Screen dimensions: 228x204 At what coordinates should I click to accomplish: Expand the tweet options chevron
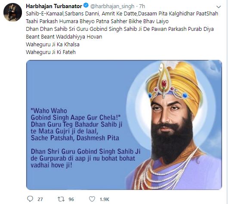(x=219, y=7)
